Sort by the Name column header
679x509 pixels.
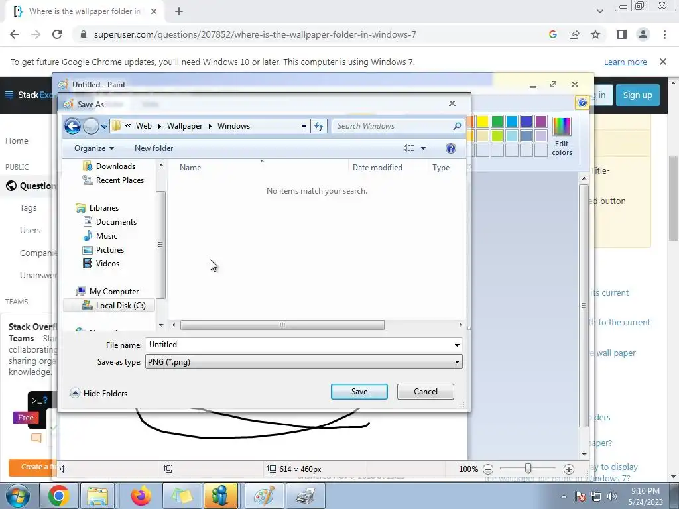(190, 168)
